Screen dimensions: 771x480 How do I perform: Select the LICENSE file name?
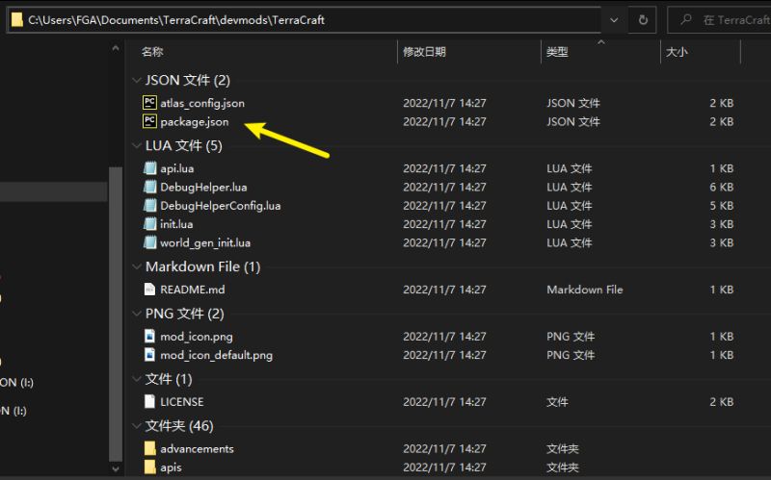click(182, 401)
